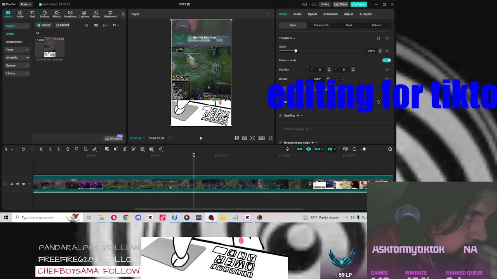Viewport: 497px width, 279px height.
Task: Zoom in the timeline with plus magnifier
Action: (390, 149)
